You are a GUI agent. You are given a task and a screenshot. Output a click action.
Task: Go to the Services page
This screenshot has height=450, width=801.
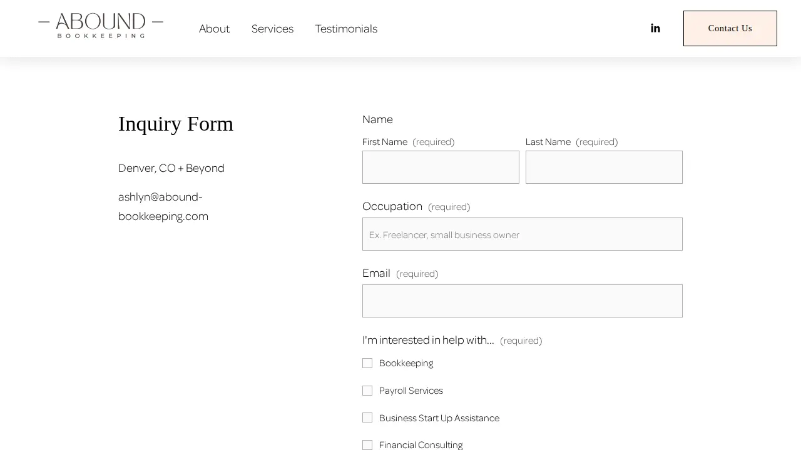272,29
